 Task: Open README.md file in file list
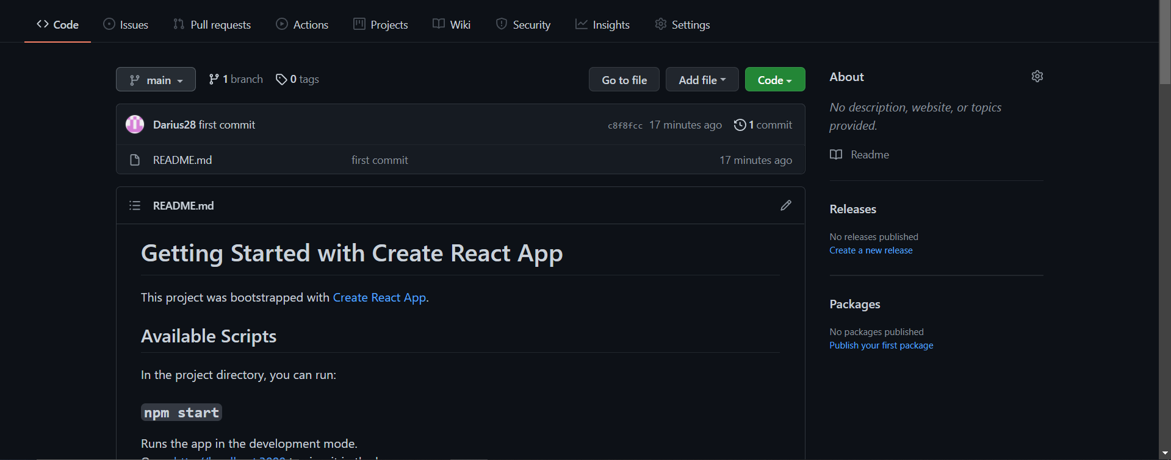(x=182, y=160)
